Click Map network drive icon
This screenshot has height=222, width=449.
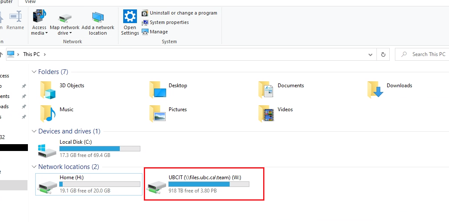pos(64,18)
